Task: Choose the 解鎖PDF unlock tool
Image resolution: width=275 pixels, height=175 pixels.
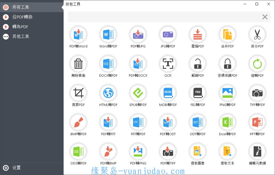Action: [198, 64]
